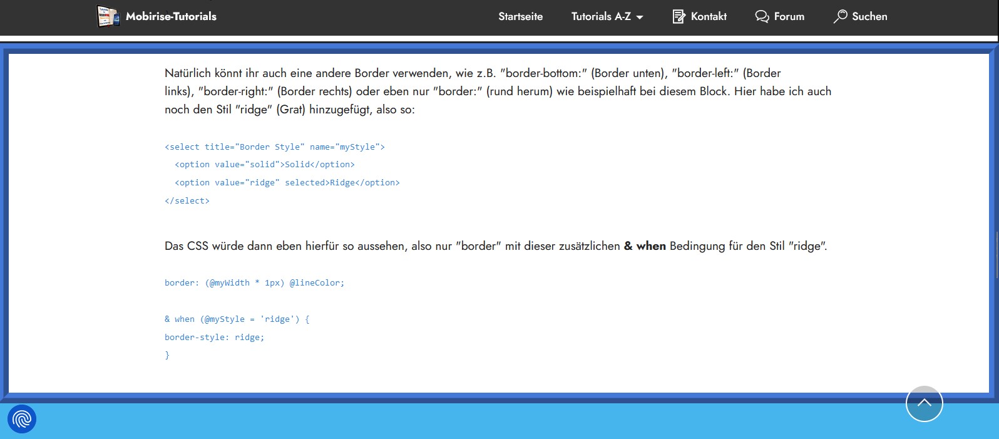Click the Mobirise-Tutorials logo image

108,16
